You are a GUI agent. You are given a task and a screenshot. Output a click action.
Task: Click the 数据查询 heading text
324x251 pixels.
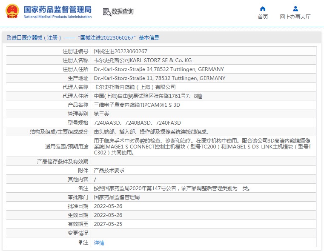coord(123,11)
